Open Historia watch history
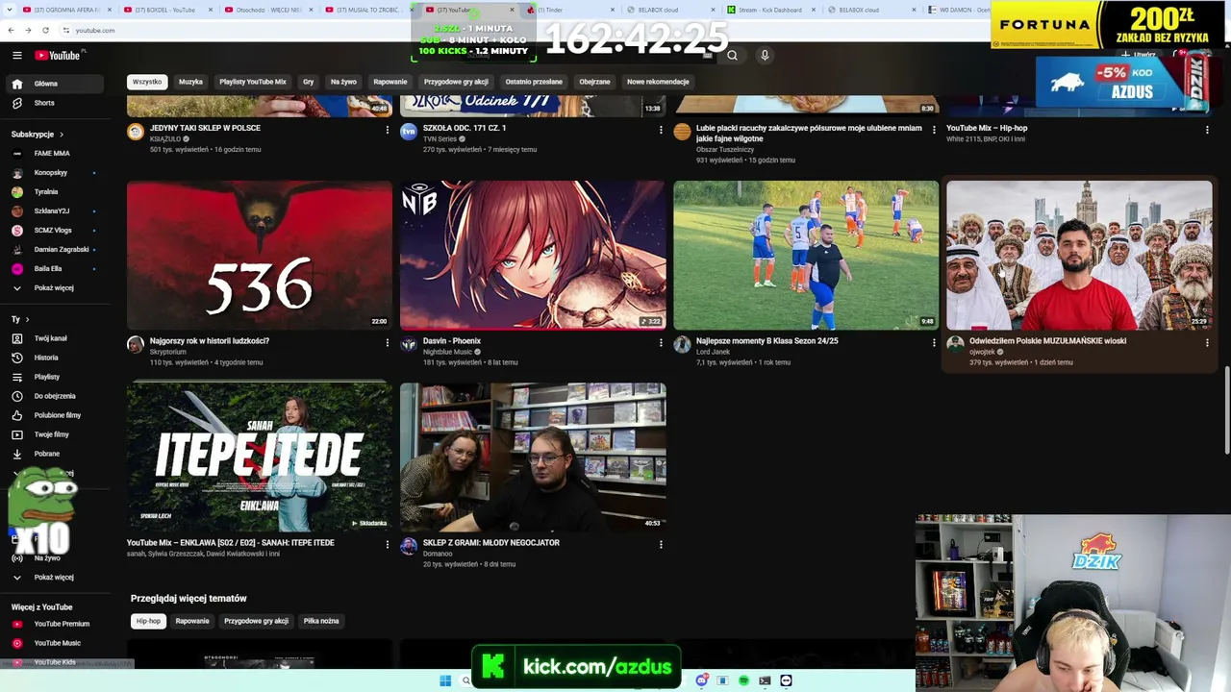 (x=56, y=358)
